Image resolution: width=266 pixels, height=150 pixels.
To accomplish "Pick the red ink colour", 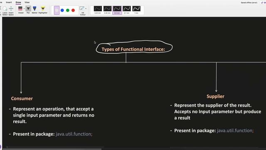I will [x=73, y=10].
